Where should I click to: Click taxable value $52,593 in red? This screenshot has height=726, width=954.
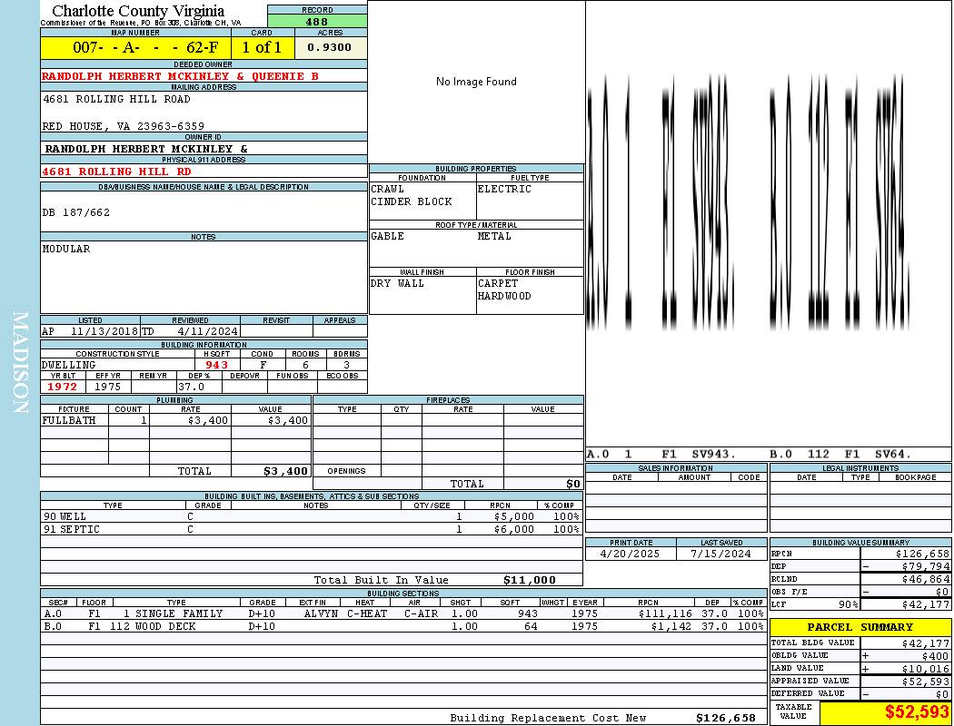pyautogui.click(x=917, y=712)
